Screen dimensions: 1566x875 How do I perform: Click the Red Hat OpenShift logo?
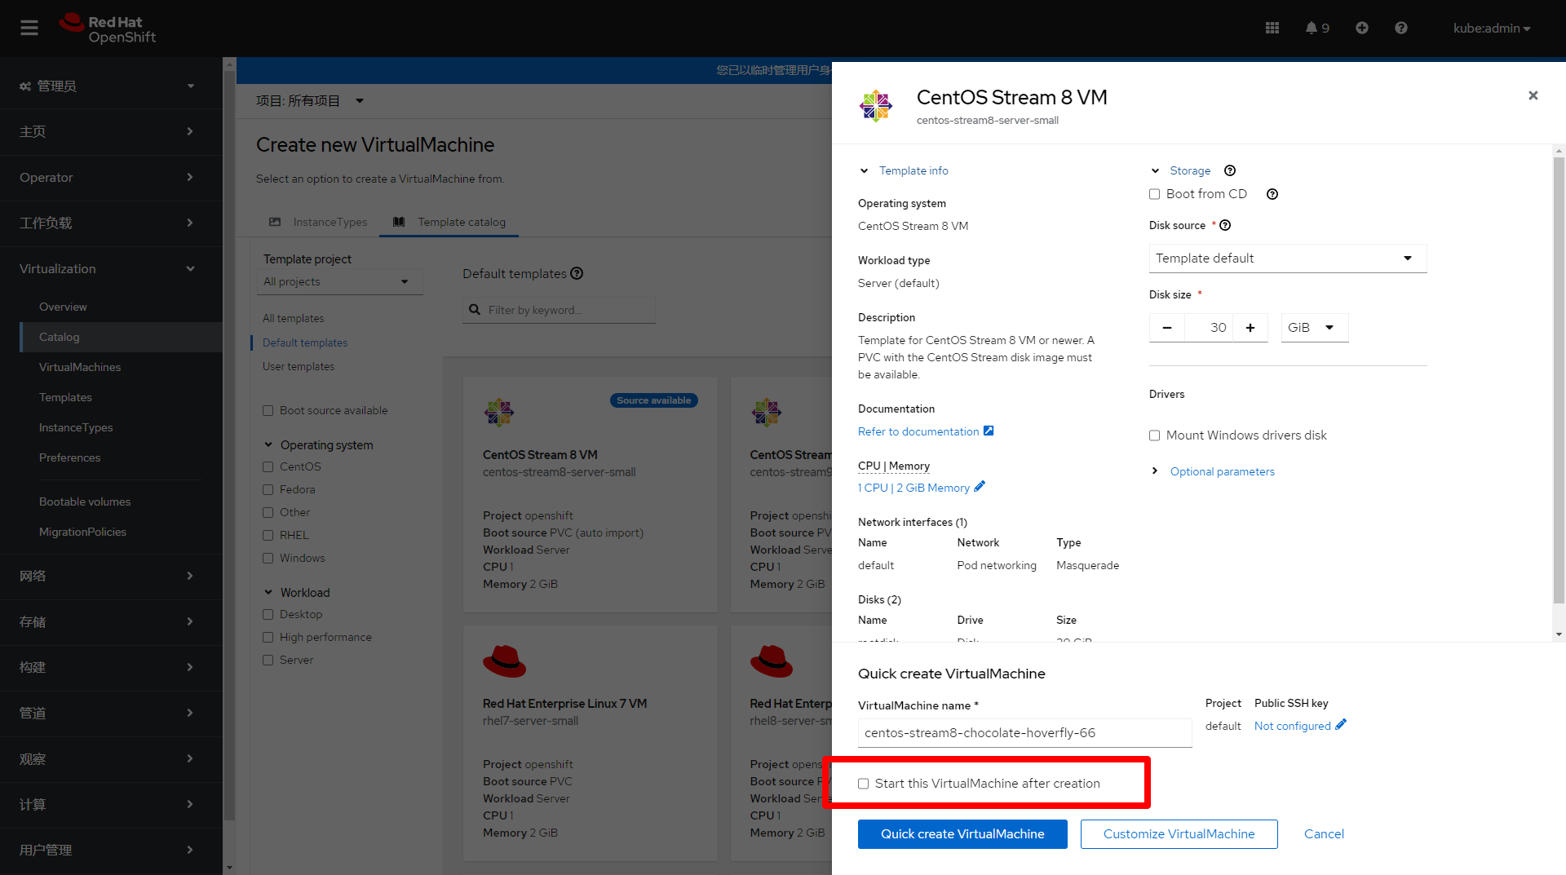[107, 29]
